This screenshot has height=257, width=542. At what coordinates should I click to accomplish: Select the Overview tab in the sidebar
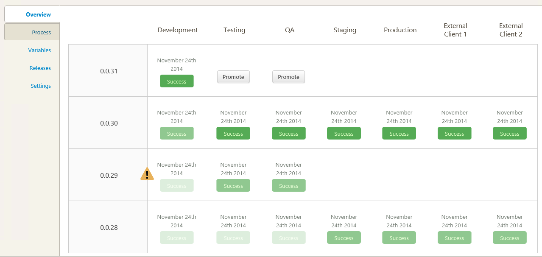(38, 14)
